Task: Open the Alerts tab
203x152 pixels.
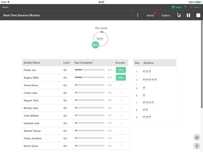Action: point(150,15)
